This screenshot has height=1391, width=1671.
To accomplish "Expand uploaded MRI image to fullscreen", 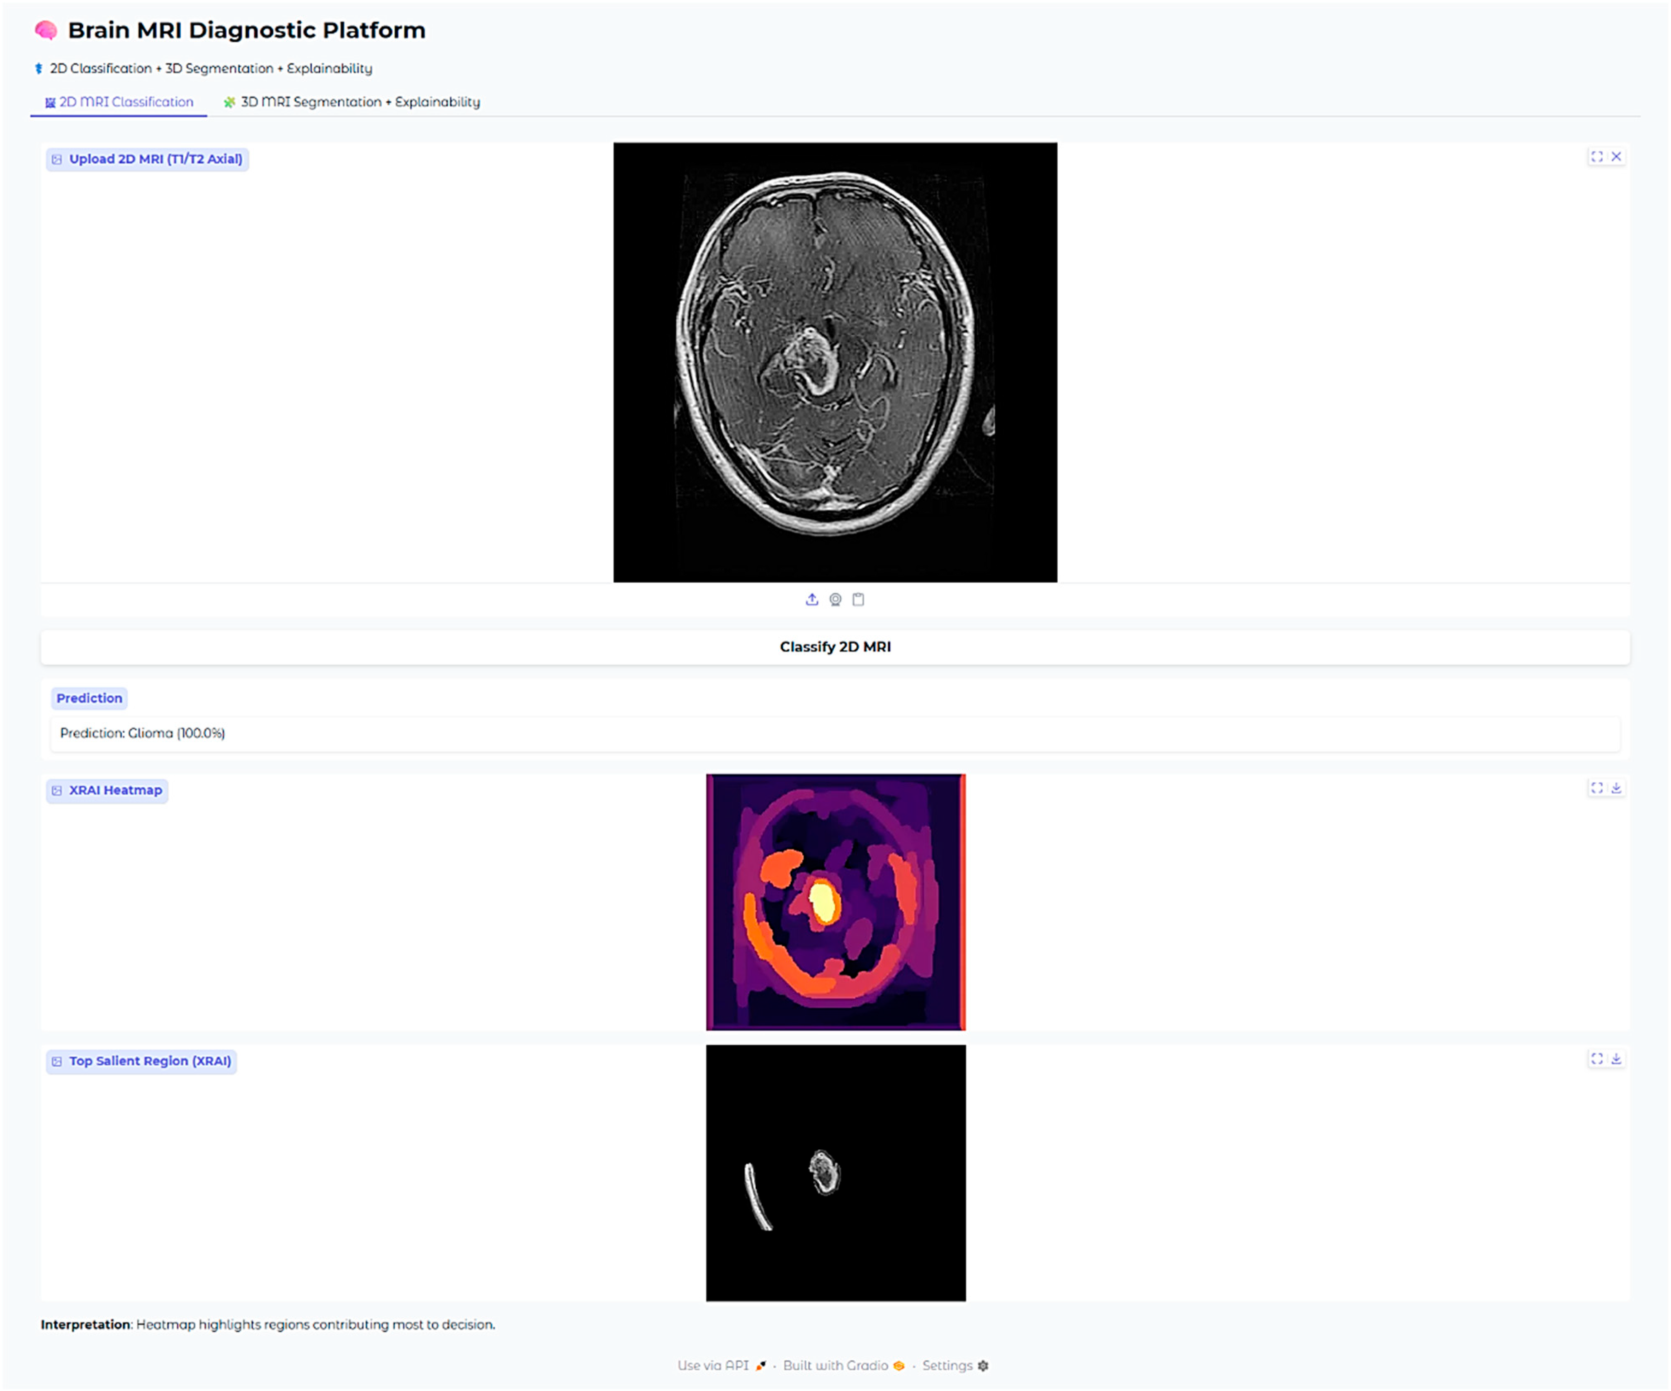I will [x=1596, y=157].
